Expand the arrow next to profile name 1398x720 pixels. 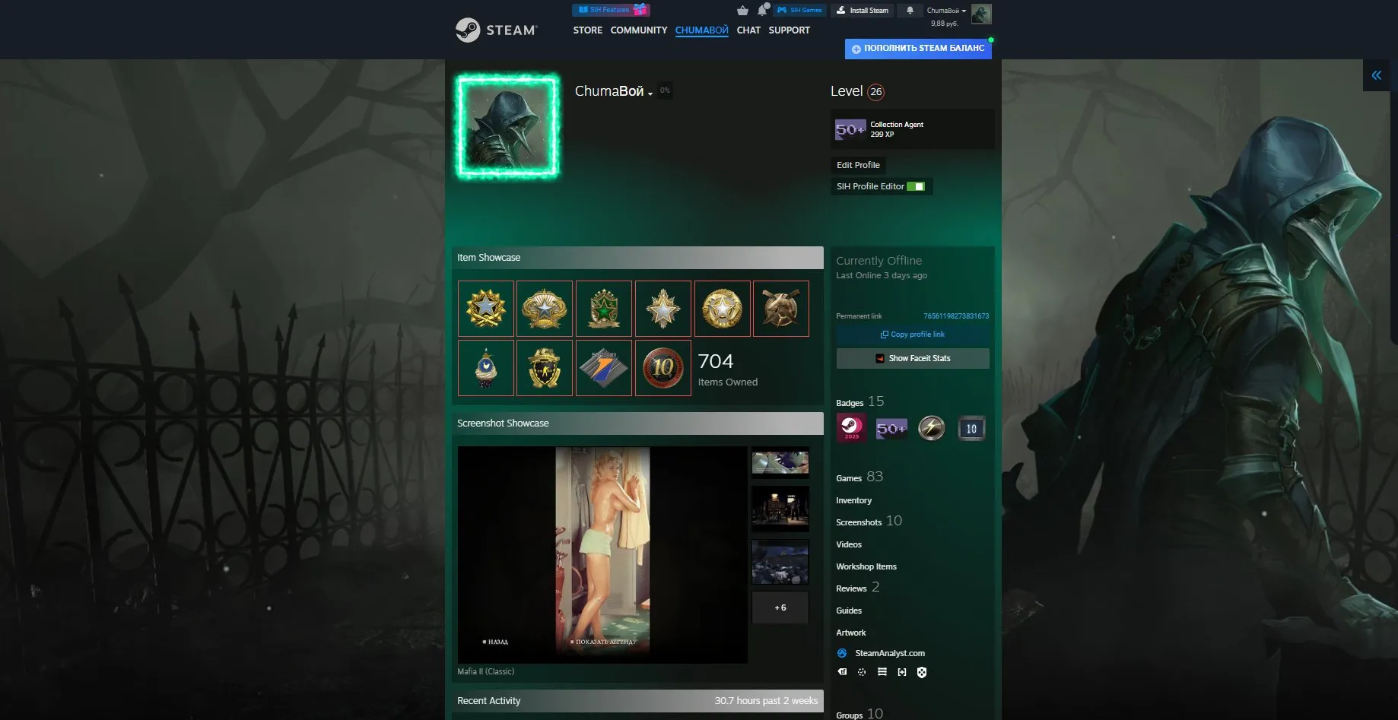click(x=650, y=94)
